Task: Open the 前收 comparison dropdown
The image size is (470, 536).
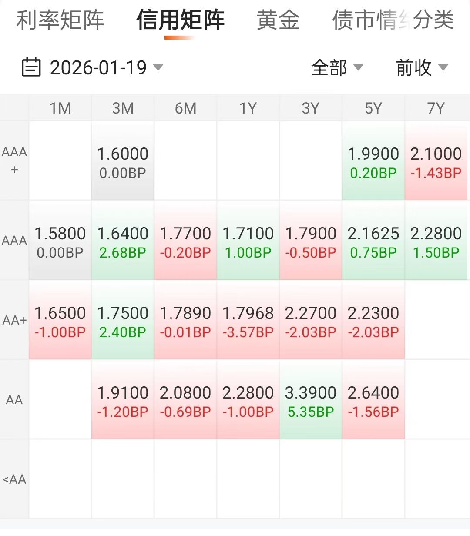Action: (422, 67)
